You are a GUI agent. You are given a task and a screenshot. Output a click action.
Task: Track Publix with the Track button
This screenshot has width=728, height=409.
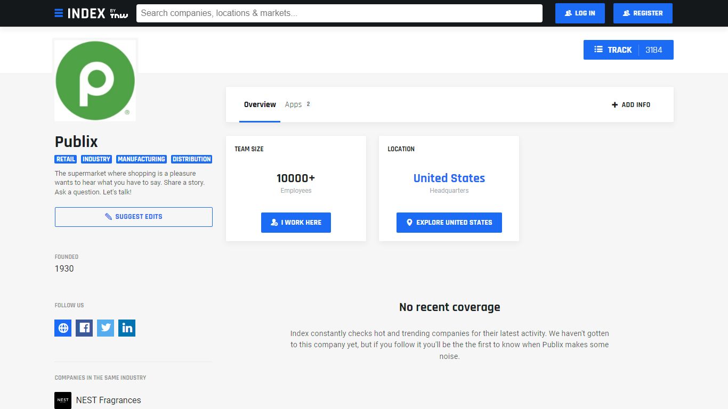[x=628, y=50]
